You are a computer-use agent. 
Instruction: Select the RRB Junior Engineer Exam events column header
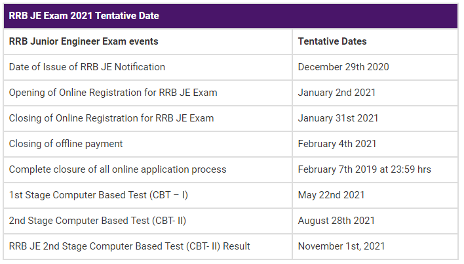tap(147, 41)
